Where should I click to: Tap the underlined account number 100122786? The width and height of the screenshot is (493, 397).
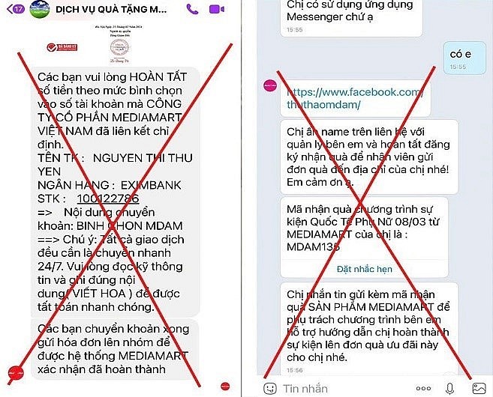(108, 198)
